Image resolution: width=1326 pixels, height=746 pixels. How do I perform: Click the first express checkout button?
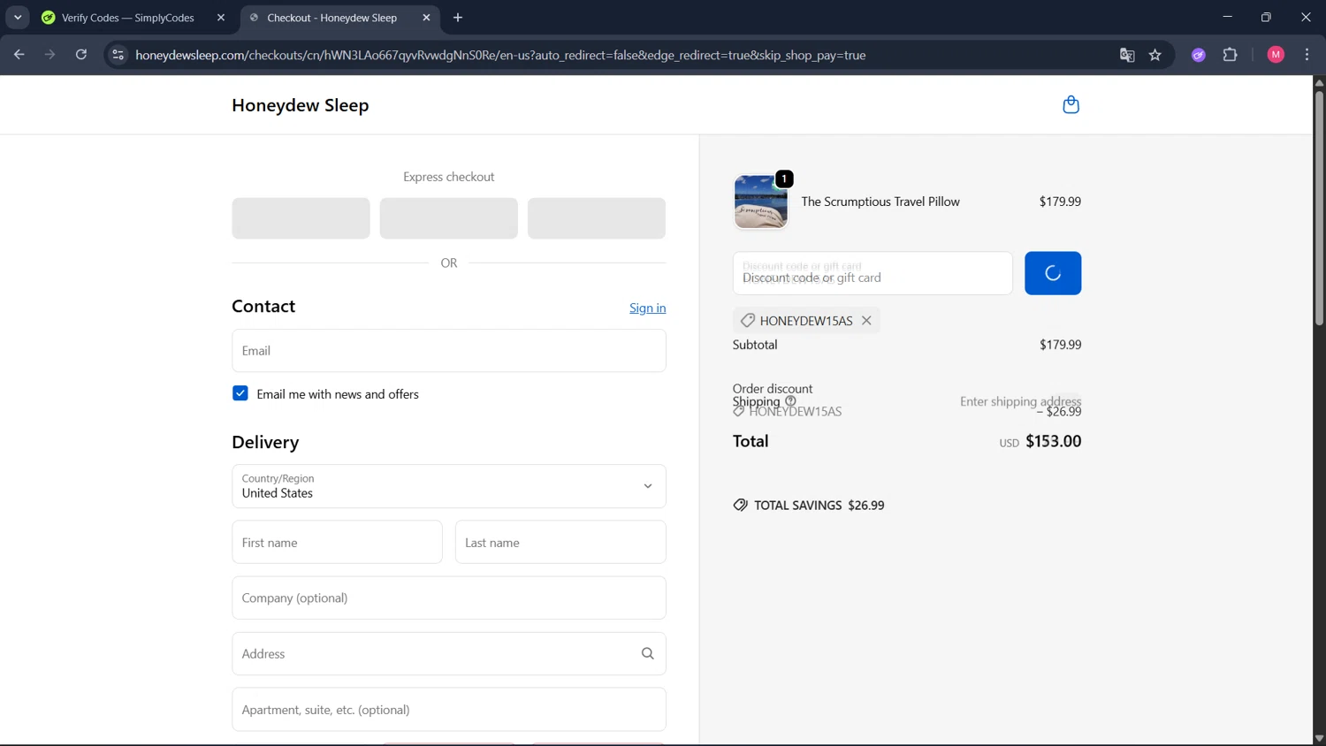pos(301,218)
